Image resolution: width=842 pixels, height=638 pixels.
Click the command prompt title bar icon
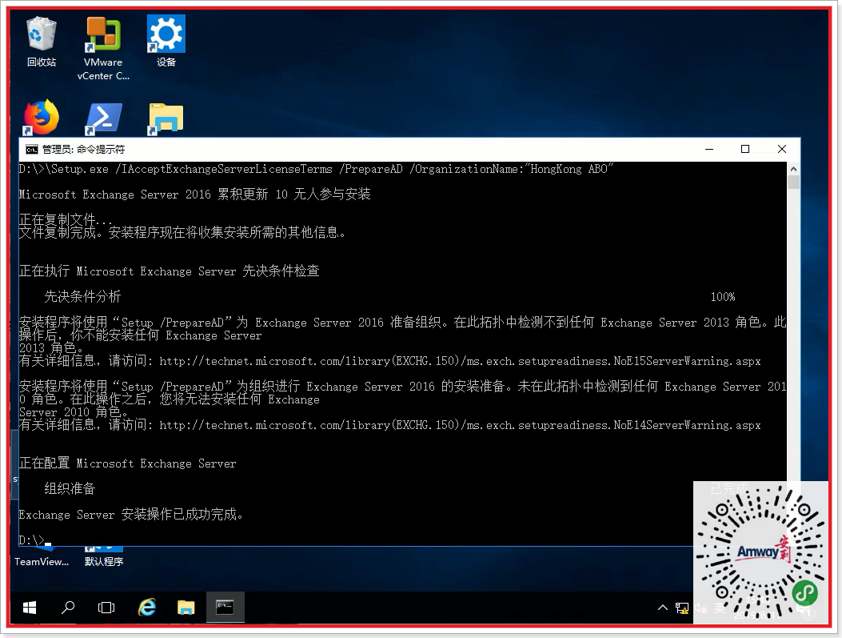32,149
